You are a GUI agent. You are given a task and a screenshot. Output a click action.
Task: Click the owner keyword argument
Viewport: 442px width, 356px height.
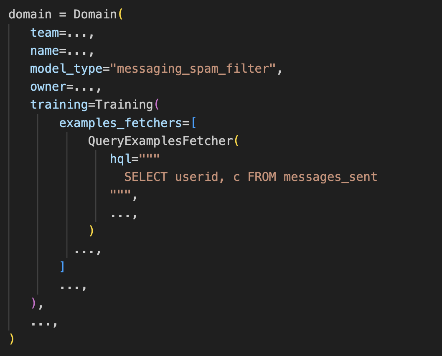tap(48, 87)
